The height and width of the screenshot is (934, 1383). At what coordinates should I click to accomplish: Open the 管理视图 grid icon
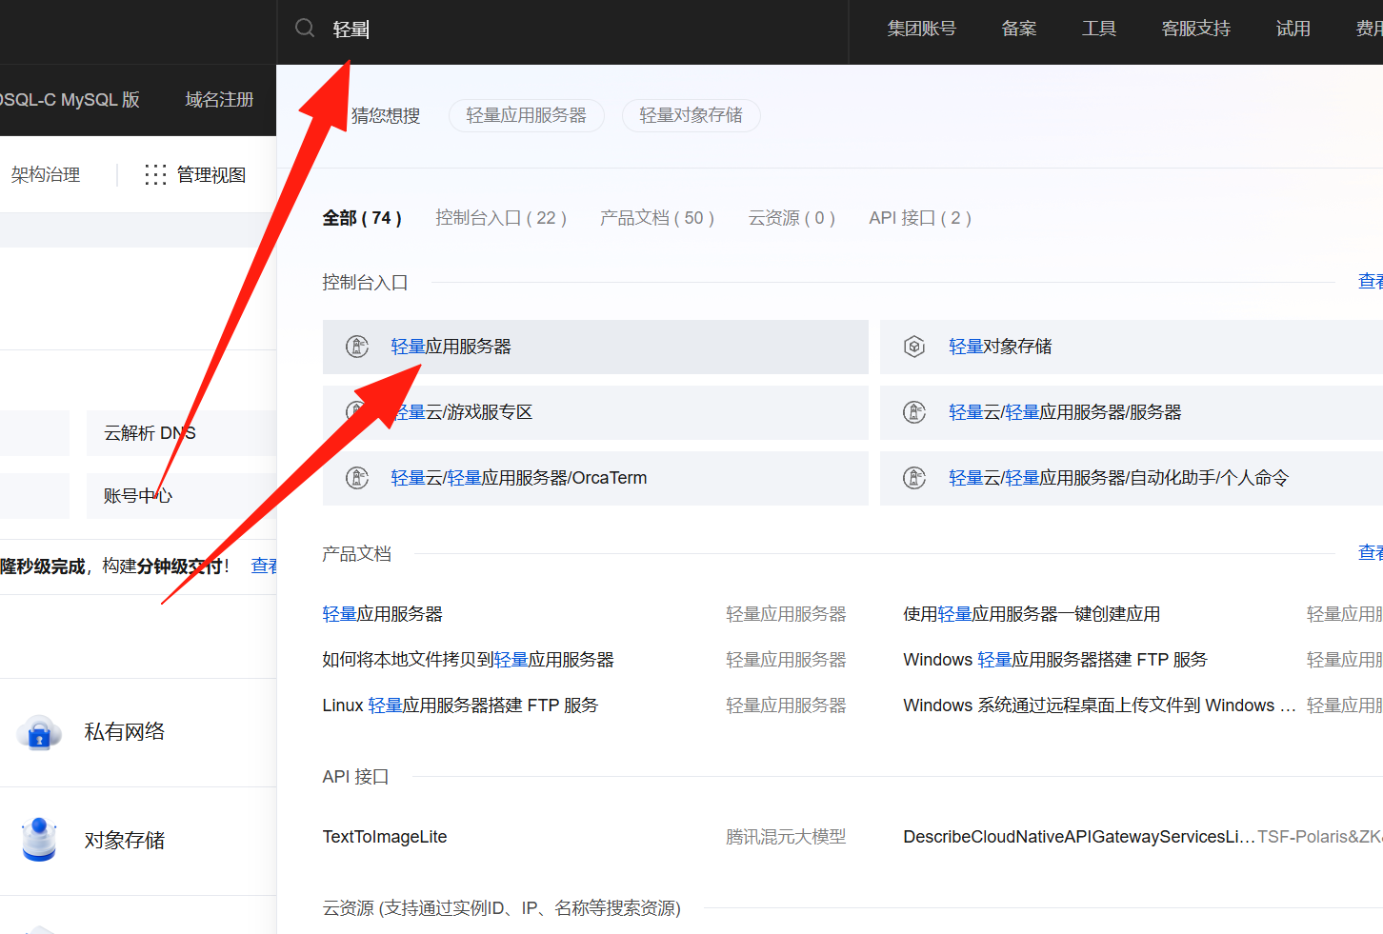(155, 174)
